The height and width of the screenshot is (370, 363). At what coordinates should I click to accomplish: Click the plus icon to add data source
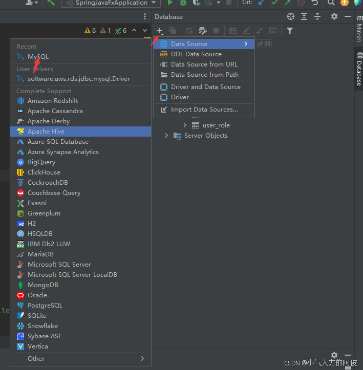pos(160,31)
